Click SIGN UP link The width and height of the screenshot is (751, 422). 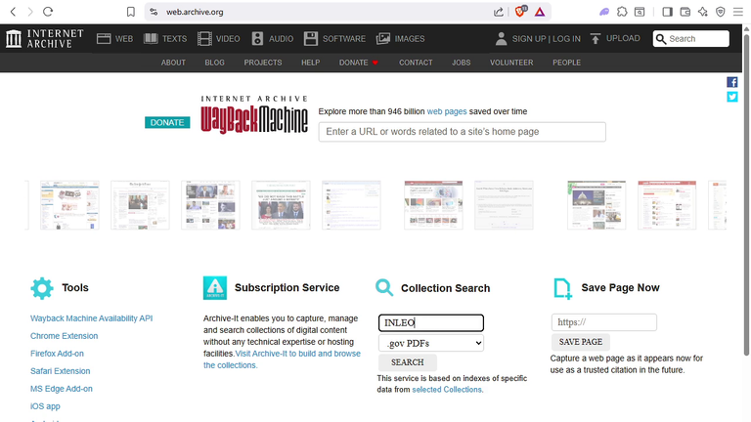529,39
